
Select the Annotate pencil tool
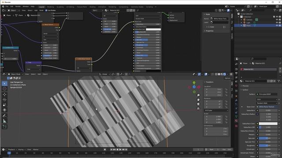tap(4, 116)
